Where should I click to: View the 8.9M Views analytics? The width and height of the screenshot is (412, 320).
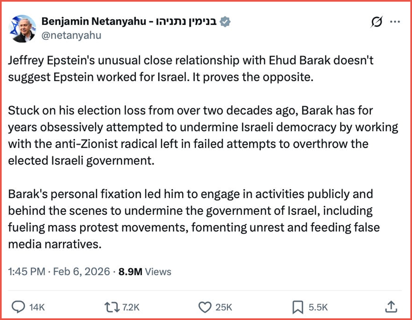145,271
